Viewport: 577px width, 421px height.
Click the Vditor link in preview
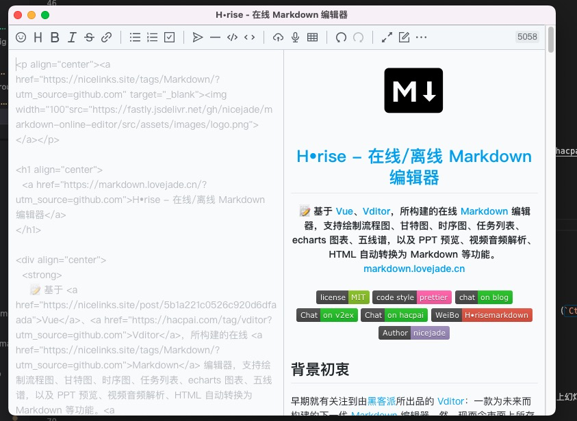click(x=376, y=211)
